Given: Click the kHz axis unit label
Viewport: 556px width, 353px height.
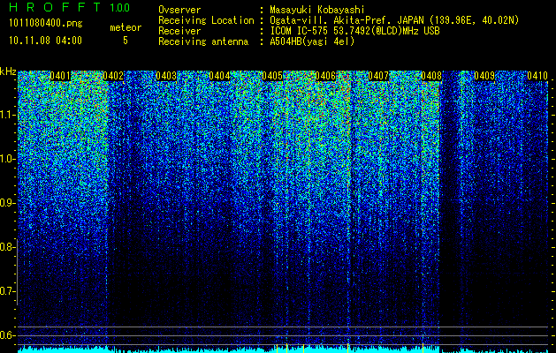Looking at the screenshot, I should [x=8, y=71].
